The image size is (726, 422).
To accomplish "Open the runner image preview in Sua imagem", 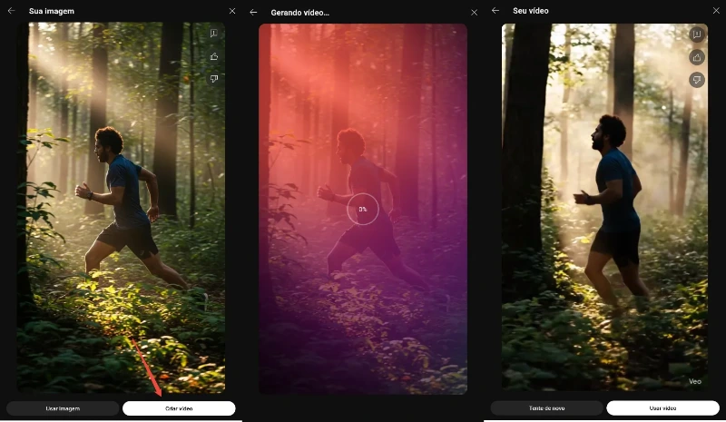I will tap(122, 207).
